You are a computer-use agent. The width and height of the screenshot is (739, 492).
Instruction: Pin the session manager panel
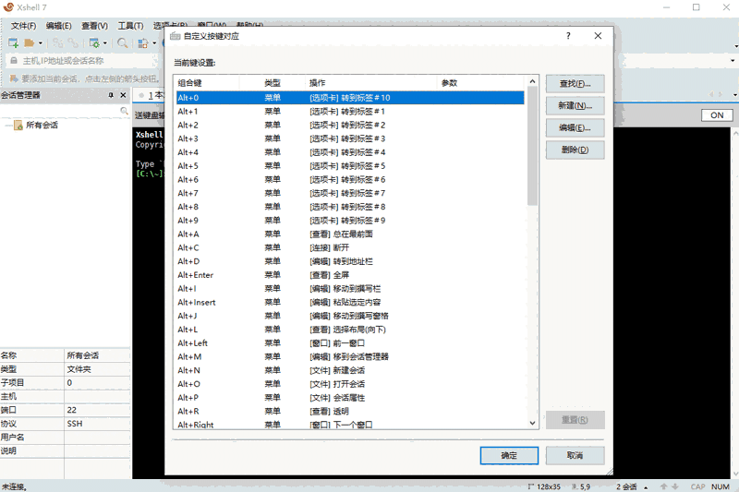[111, 95]
